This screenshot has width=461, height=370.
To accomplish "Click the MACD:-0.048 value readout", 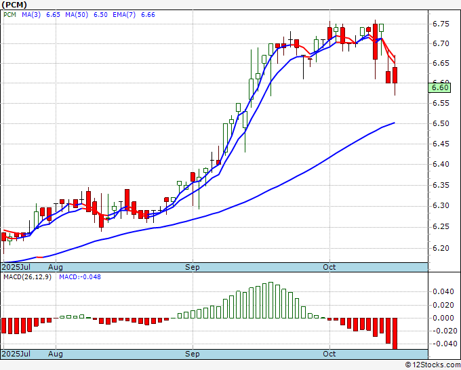I will pyautogui.click(x=80, y=277).
